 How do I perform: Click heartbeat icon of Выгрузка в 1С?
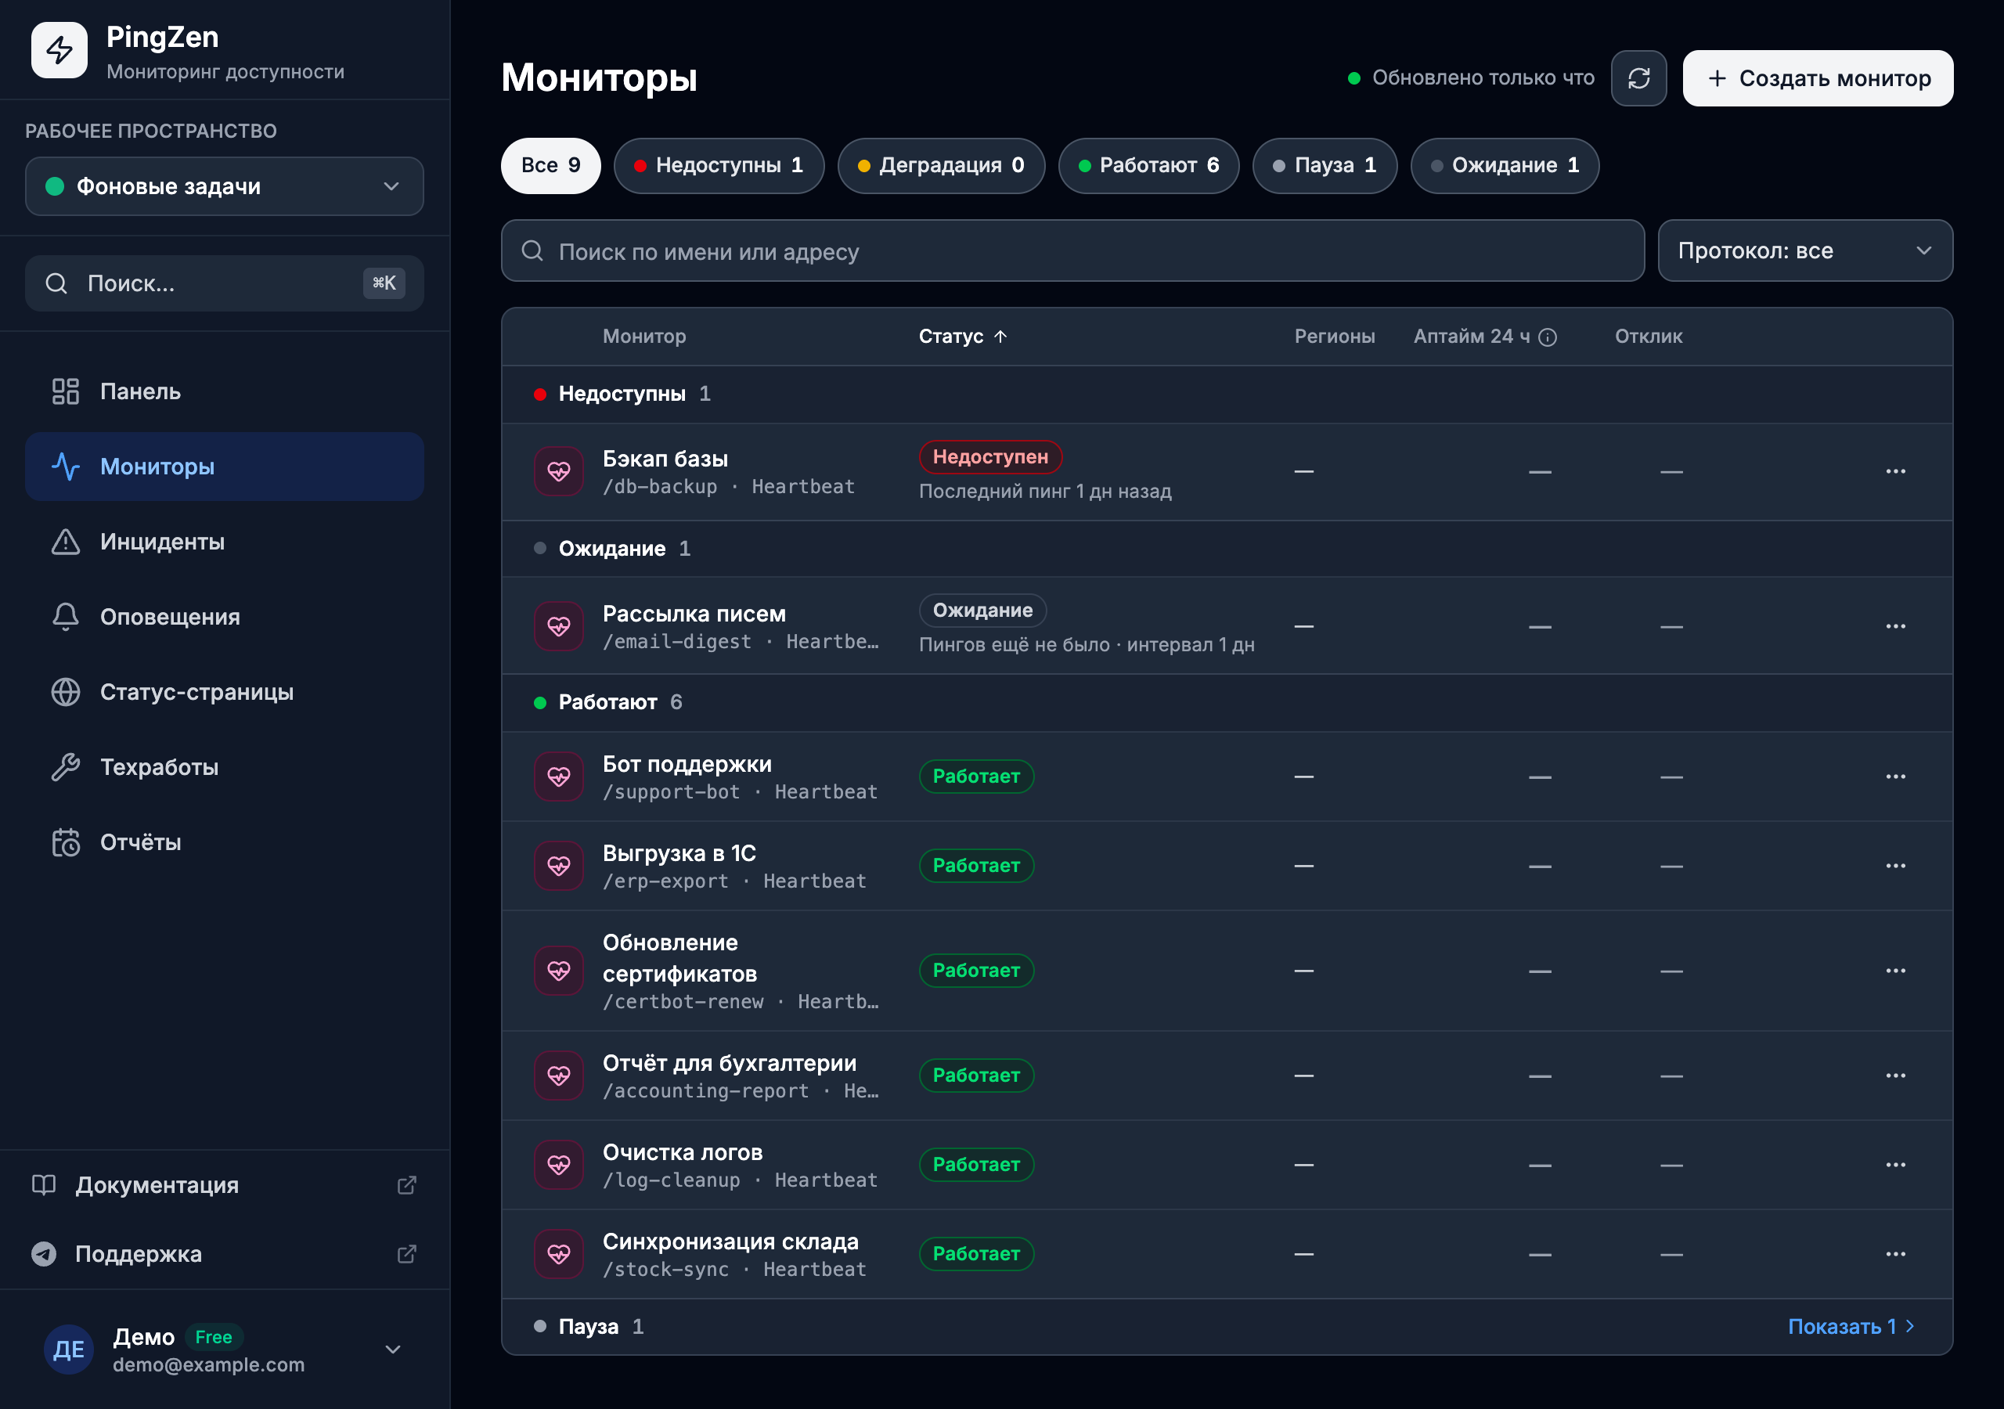[x=559, y=865]
